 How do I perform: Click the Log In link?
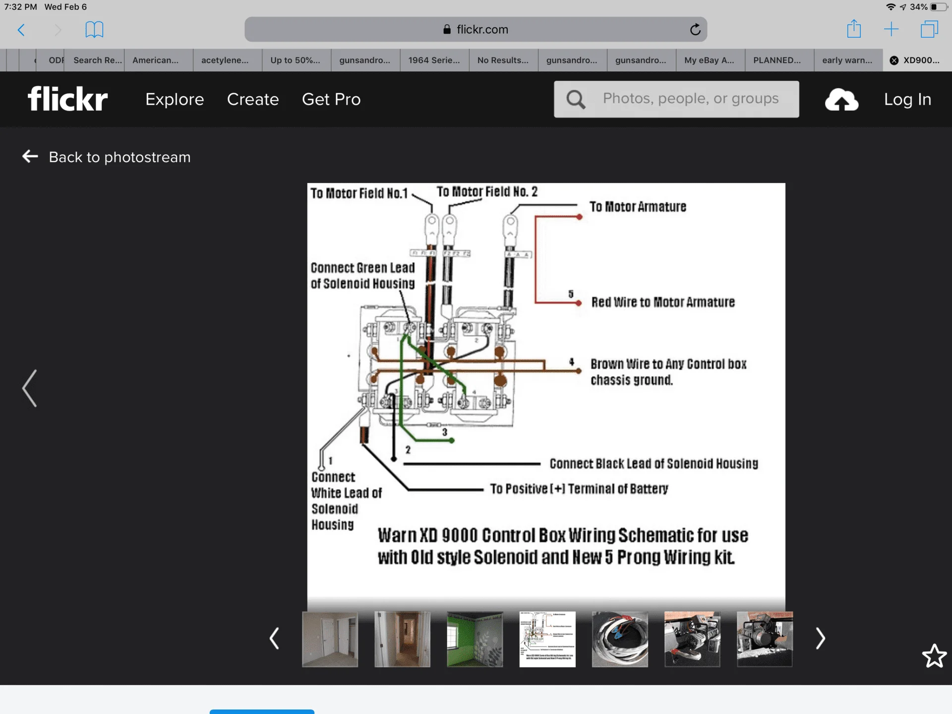coord(907,99)
